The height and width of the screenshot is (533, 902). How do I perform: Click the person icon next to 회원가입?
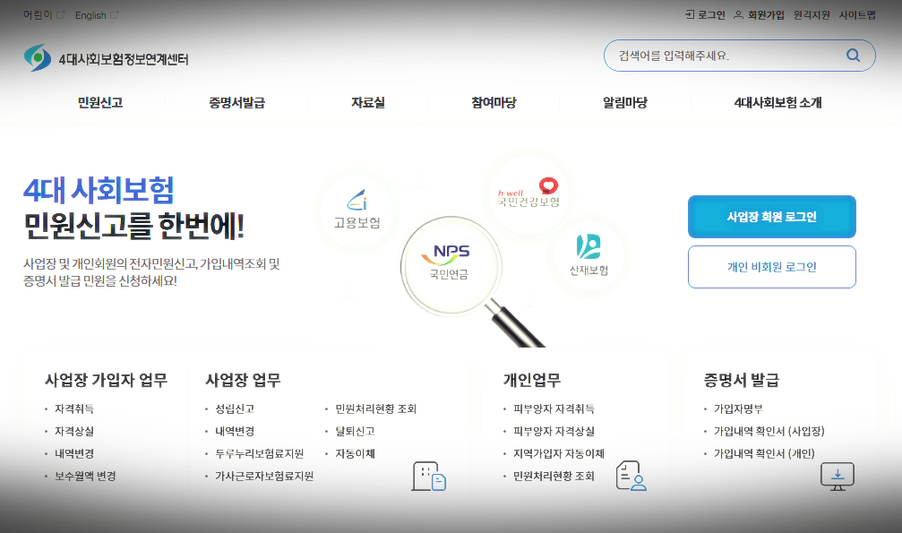coord(737,14)
